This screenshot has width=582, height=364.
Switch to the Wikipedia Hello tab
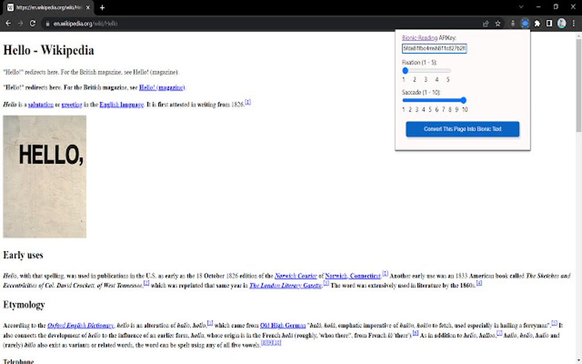[x=45, y=7]
